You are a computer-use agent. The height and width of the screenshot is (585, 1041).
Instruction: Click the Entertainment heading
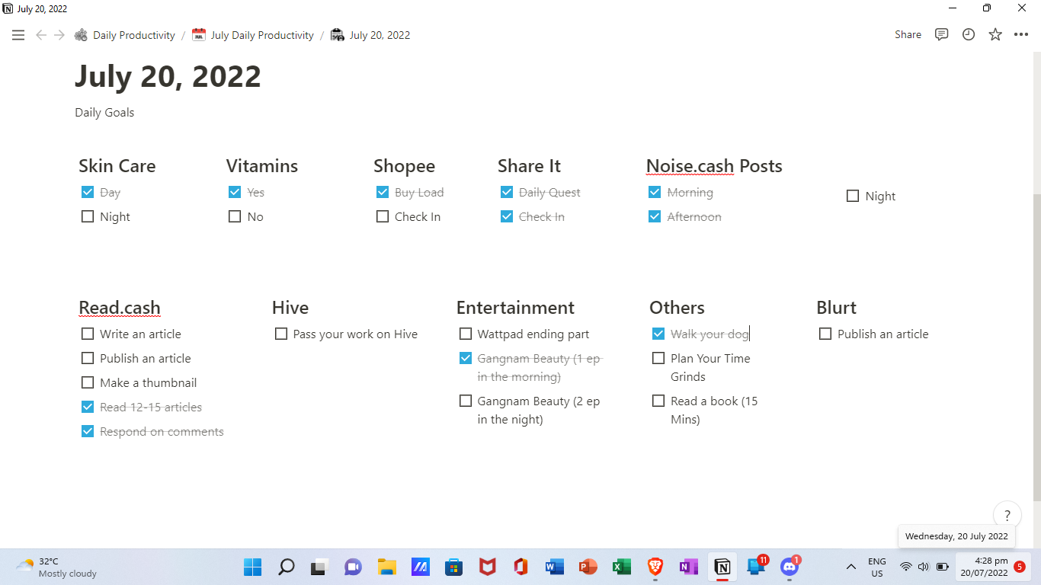tap(515, 308)
